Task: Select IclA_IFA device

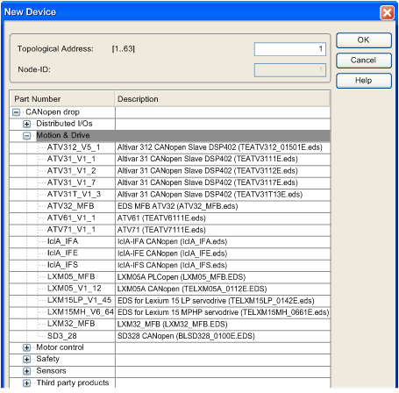Action: (62, 241)
